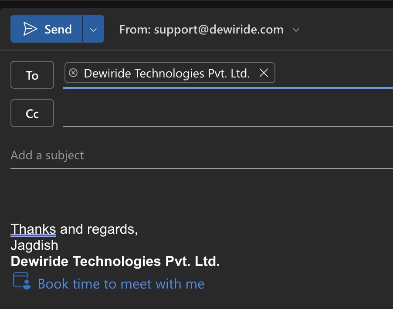Open the Cc recipients picker button
393x309 pixels.
click(x=32, y=113)
